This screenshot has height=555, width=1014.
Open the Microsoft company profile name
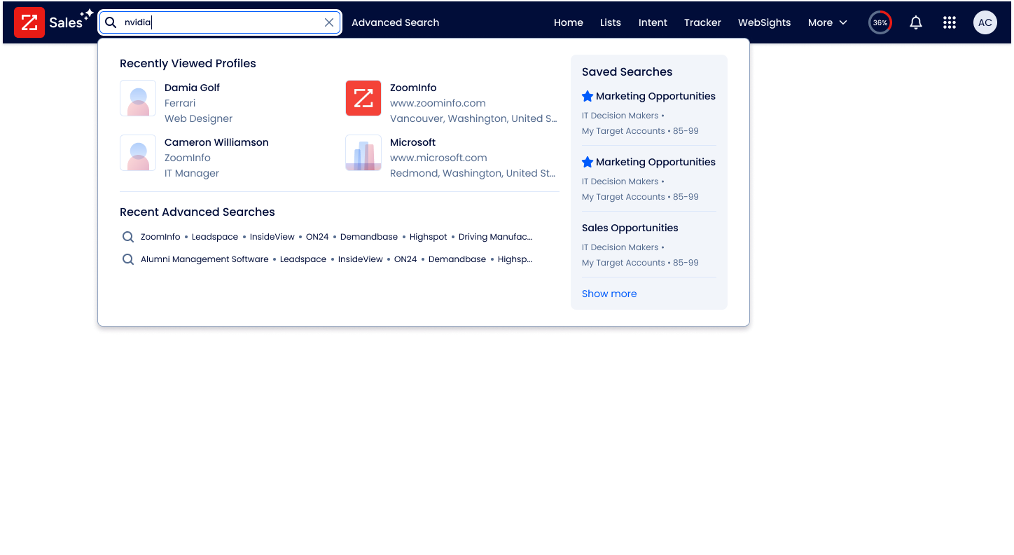click(412, 142)
